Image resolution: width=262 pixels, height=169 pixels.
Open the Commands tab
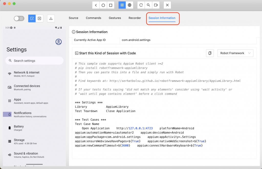[93, 18]
